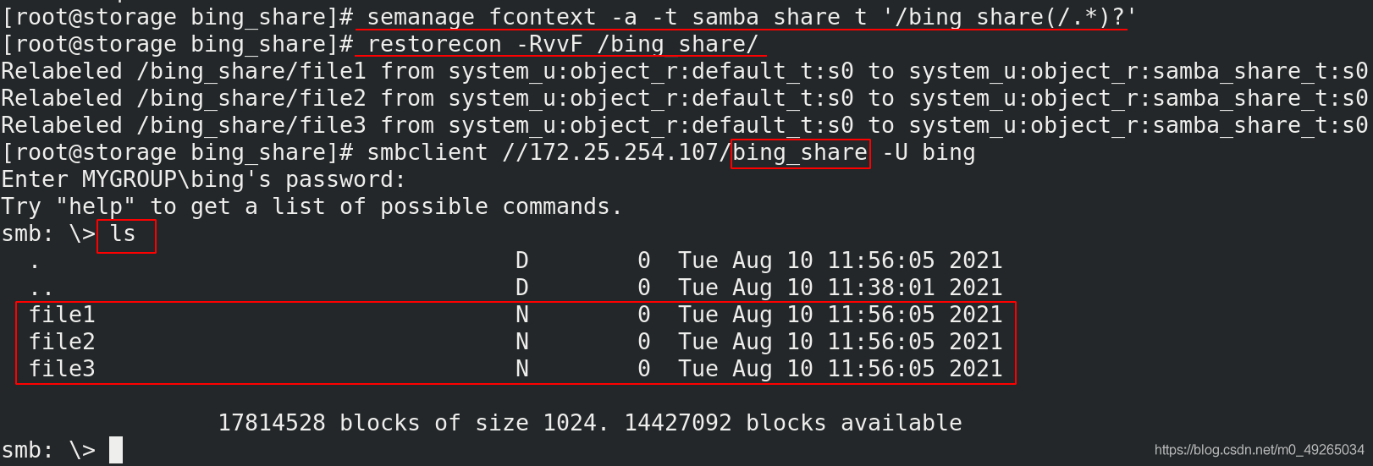
Task: Click the restorecon -RvvF command
Action: click(562, 44)
